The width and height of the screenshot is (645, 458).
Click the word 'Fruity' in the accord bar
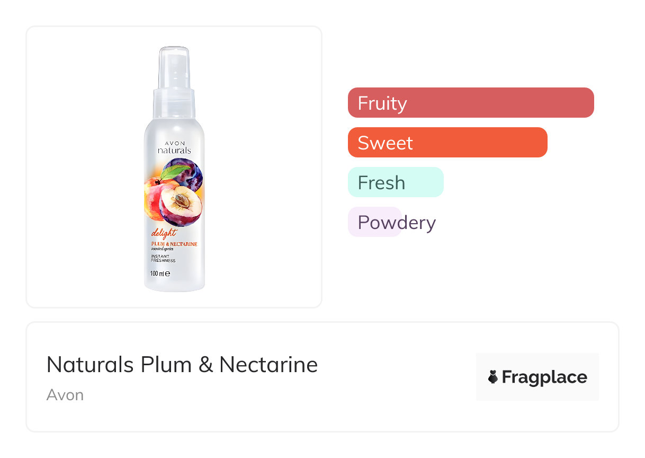click(382, 103)
